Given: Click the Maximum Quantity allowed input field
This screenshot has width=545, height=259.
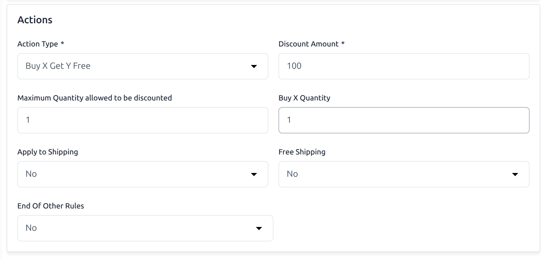Looking at the screenshot, I should 143,120.
